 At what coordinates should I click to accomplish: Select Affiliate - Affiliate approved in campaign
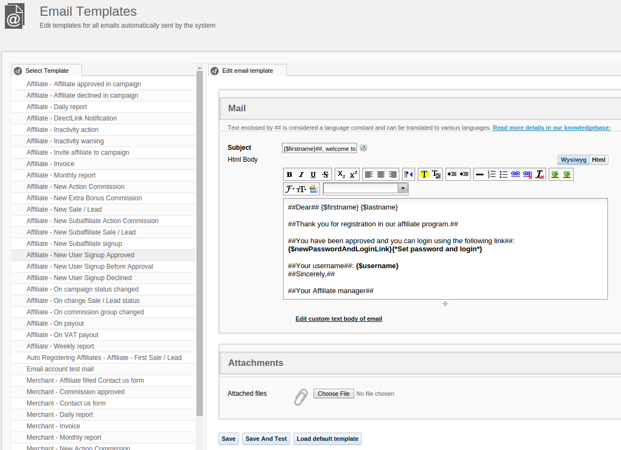(103, 84)
